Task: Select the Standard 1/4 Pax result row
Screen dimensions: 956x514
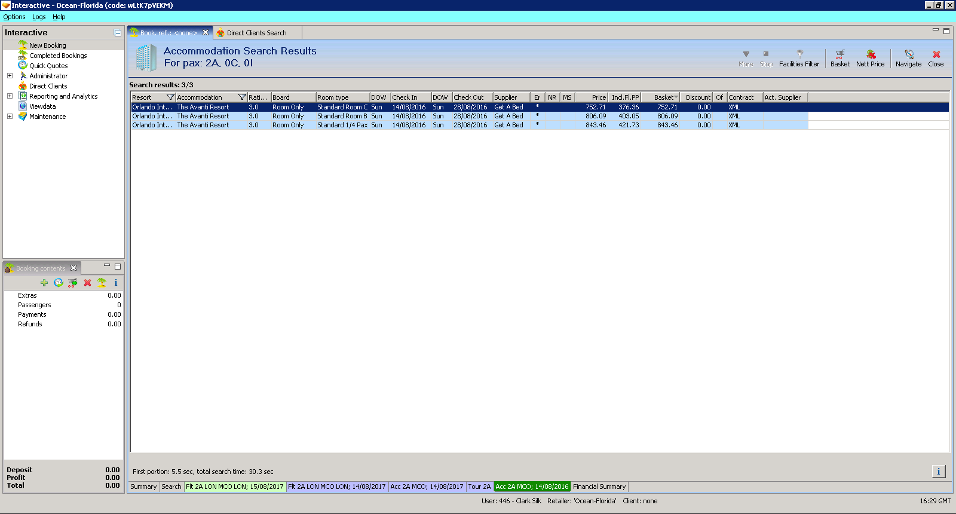Action: tap(469, 125)
